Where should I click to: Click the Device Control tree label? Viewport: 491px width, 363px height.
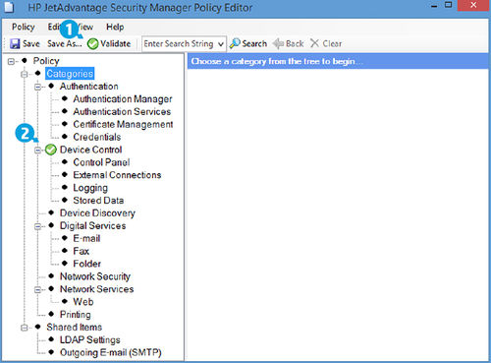point(91,150)
